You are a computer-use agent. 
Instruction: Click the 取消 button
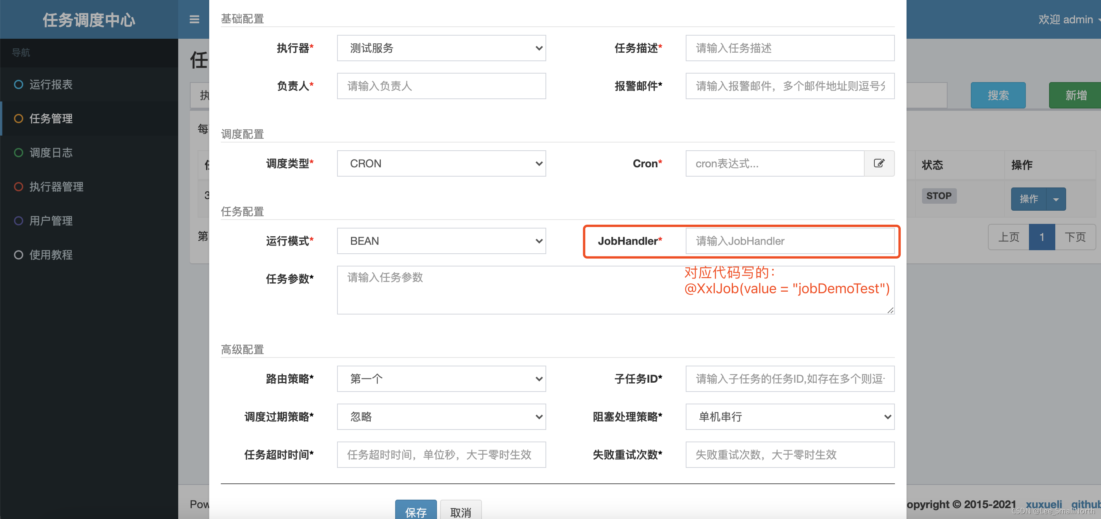pos(461,510)
